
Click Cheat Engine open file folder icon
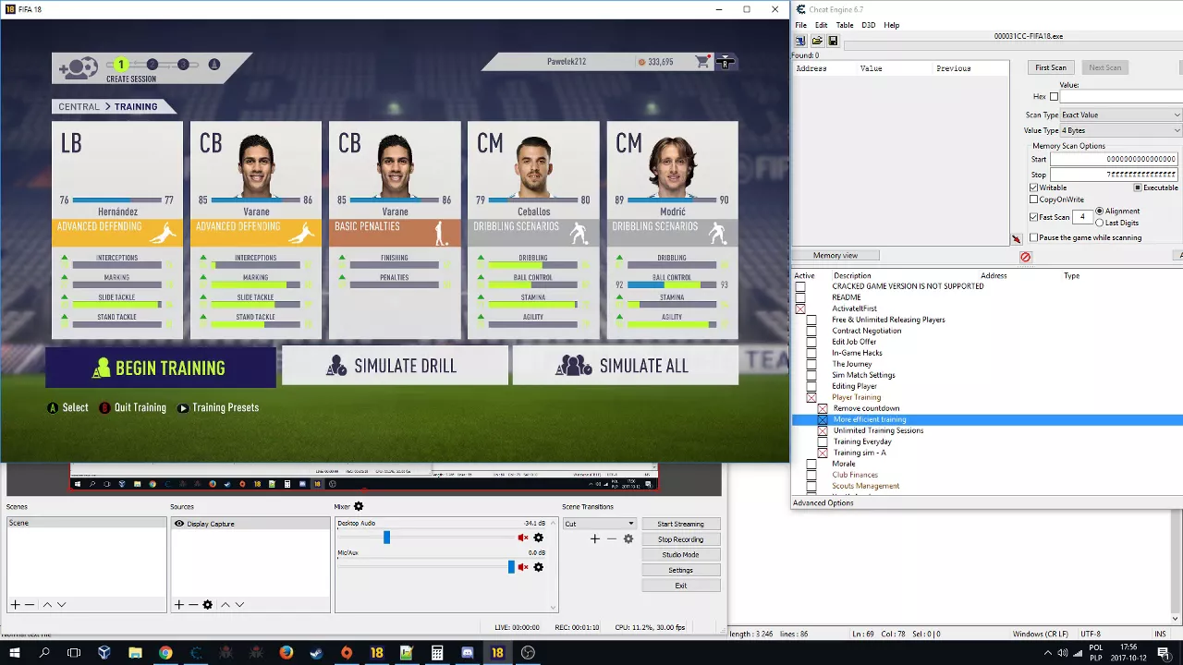(x=817, y=41)
